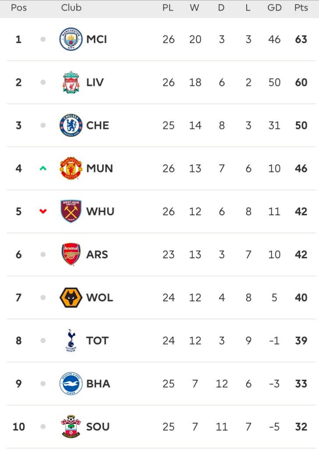Click the Tottenham cockerel crest
This screenshot has height=449, width=319.
[x=71, y=341]
